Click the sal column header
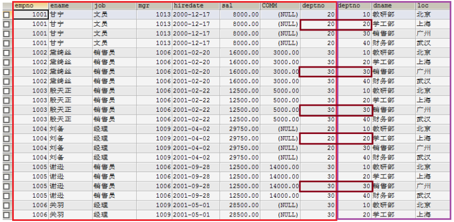454x222 pixels. click(x=240, y=6)
